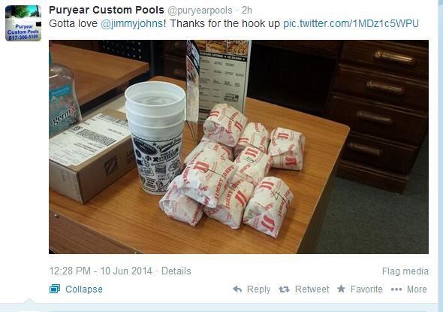443x312 pixels.
Task: Open the 2h tweet timestamp
Action: (x=246, y=11)
